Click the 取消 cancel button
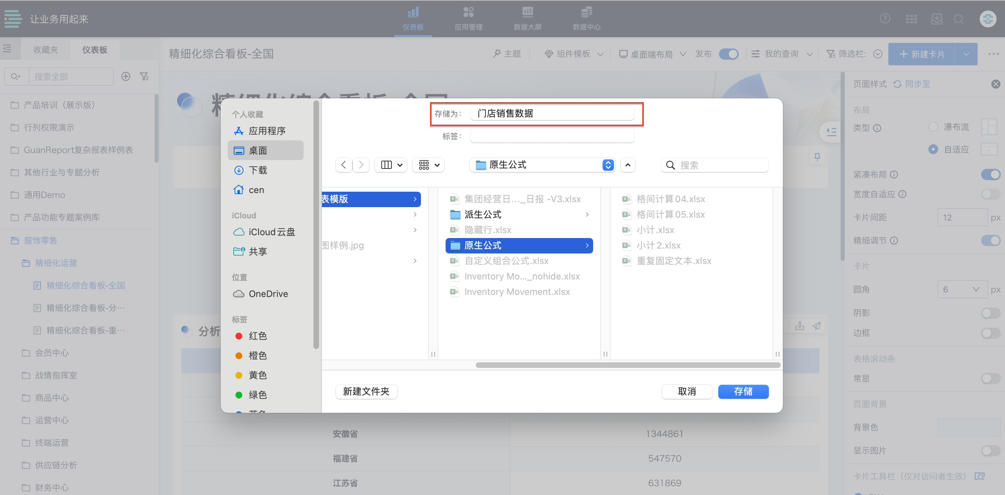The width and height of the screenshot is (1005, 495). [x=687, y=391]
